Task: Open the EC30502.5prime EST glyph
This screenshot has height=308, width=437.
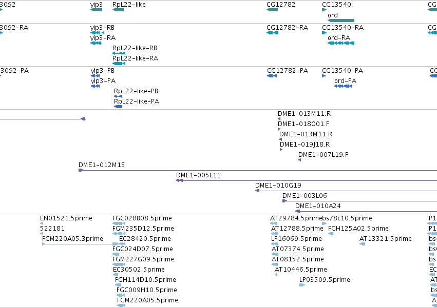Action: (116, 275)
